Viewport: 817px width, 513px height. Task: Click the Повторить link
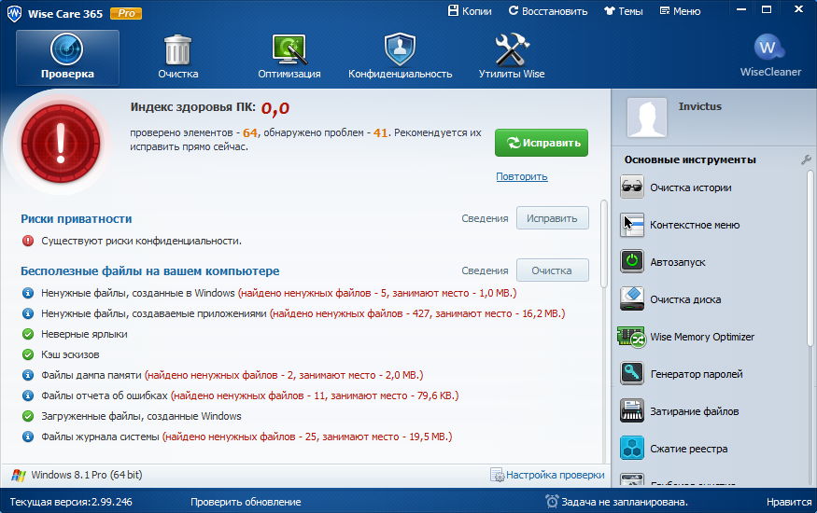tap(521, 176)
